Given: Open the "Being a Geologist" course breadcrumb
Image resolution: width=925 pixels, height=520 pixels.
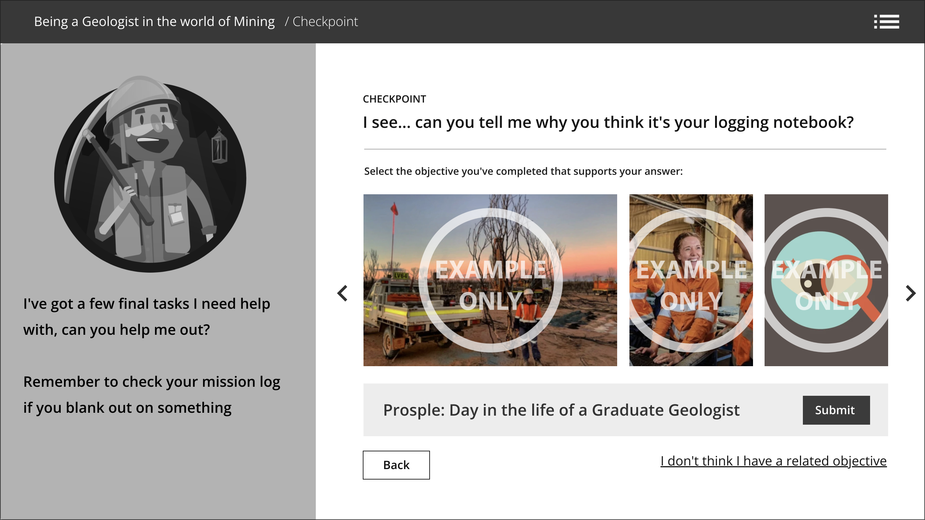Looking at the screenshot, I should point(154,22).
